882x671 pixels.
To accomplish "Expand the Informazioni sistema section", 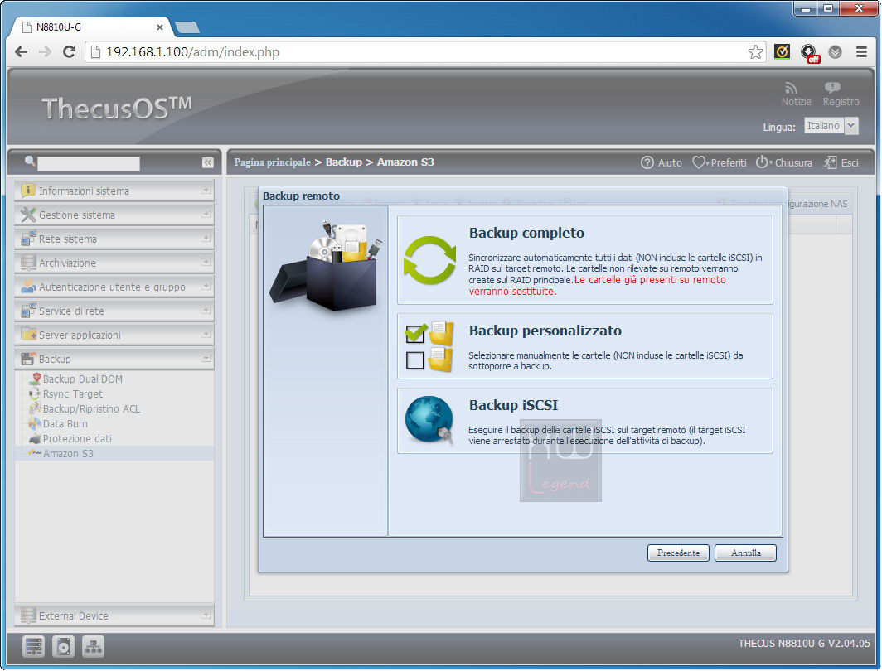I will point(206,190).
